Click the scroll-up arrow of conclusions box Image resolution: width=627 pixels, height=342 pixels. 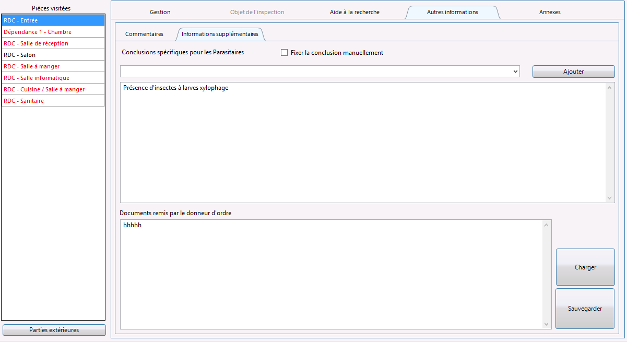[x=610, y=87]
